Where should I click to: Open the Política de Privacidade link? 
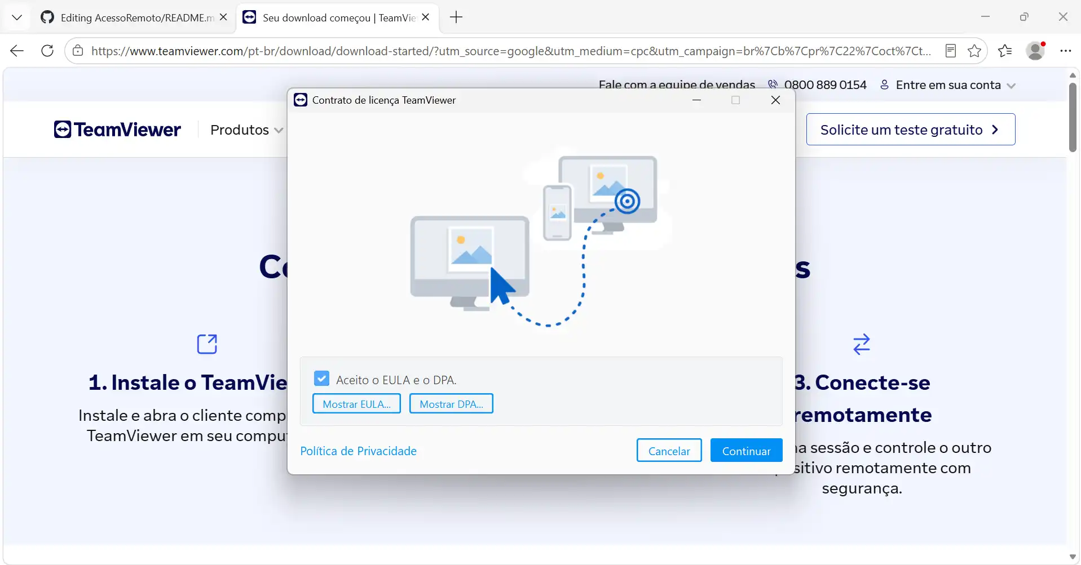click(358, 451)
